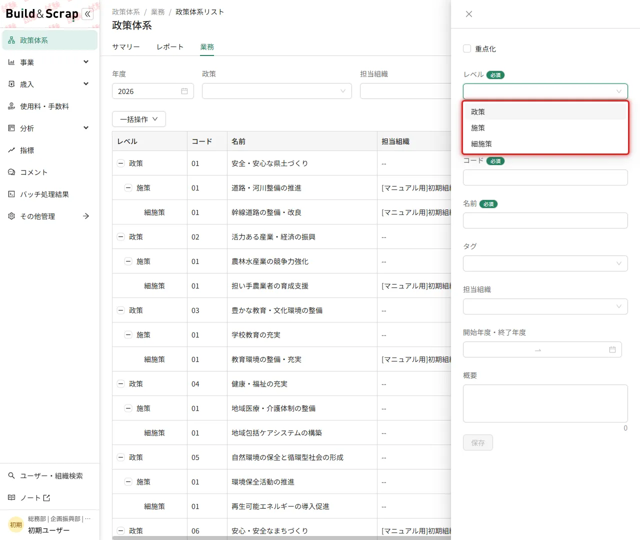Switch to the サマリー tab
This screenshot has height=540, width=640.
tap(126, 47)
